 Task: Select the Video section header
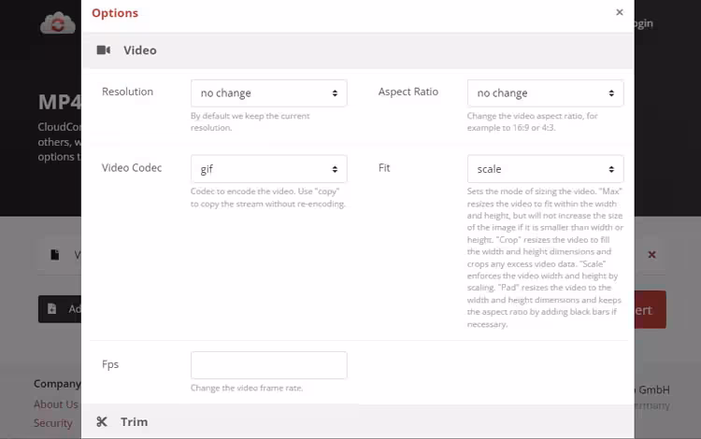pyautogui.click(x=139, y=50)
